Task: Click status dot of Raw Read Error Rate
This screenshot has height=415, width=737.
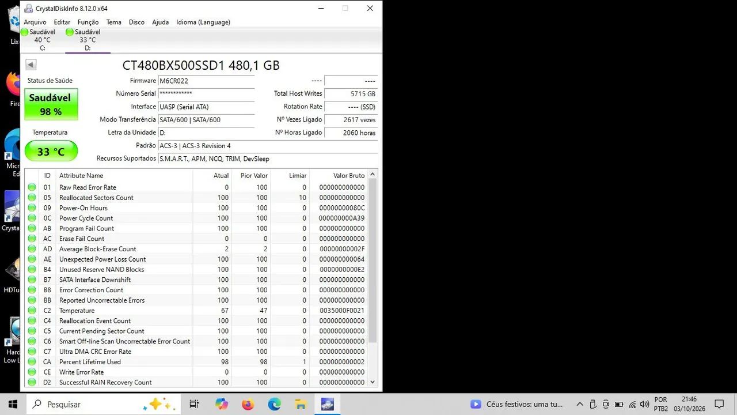Action: (x=32, y=187)
